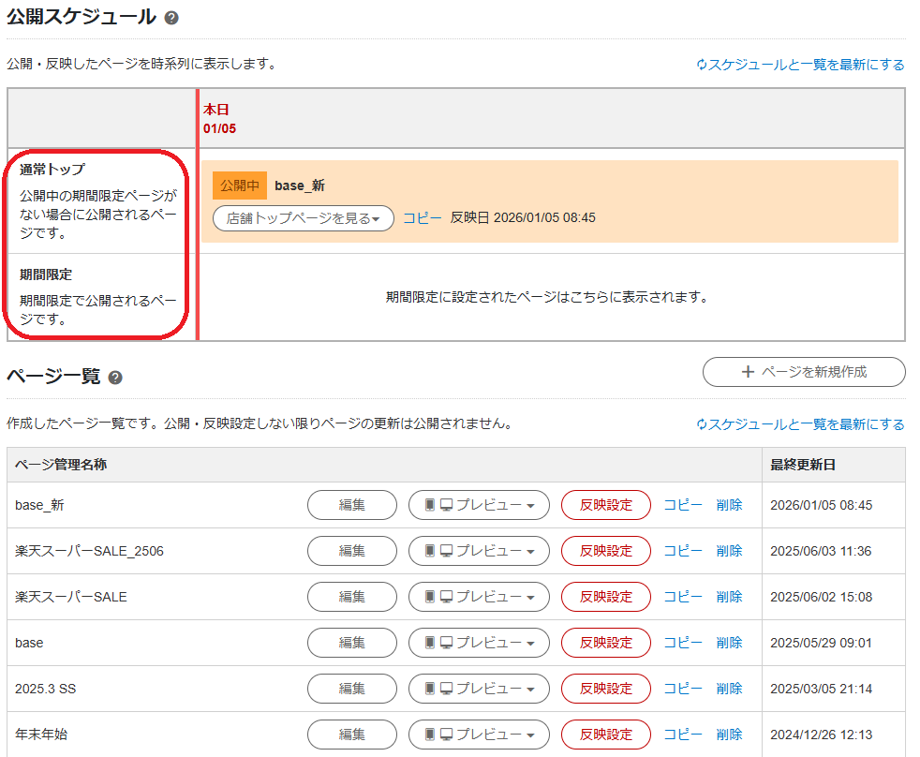Click smartphone icon in base_新 プレビュー button
The image size is (920, 757).
430,505
